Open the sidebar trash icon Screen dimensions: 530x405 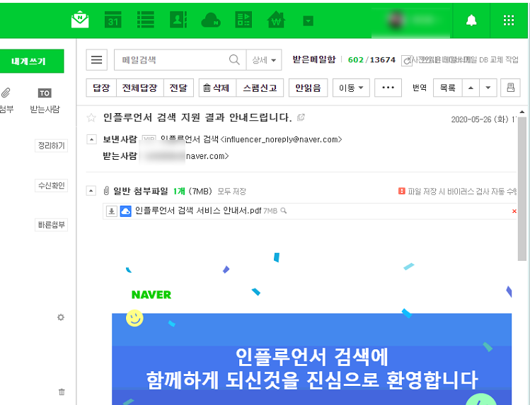pos(62,392)
